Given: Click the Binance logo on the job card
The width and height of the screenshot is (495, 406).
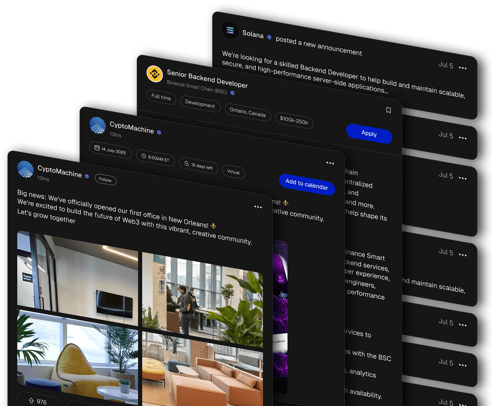Looking at the screenshot, I should [155, 74].
